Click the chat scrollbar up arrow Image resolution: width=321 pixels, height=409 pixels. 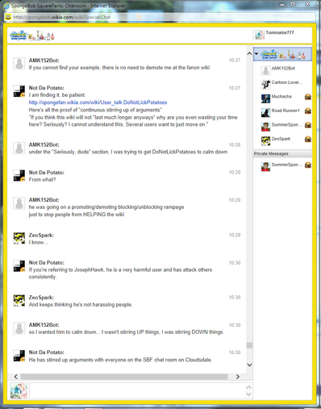click(249, 53)
